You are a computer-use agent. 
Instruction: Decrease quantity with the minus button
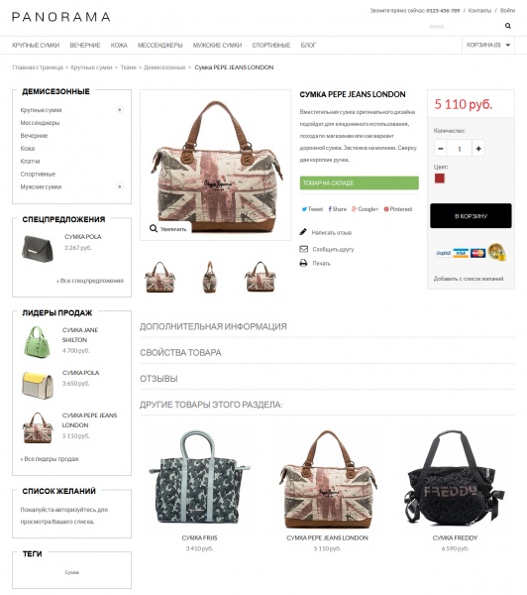coord(441,149)
